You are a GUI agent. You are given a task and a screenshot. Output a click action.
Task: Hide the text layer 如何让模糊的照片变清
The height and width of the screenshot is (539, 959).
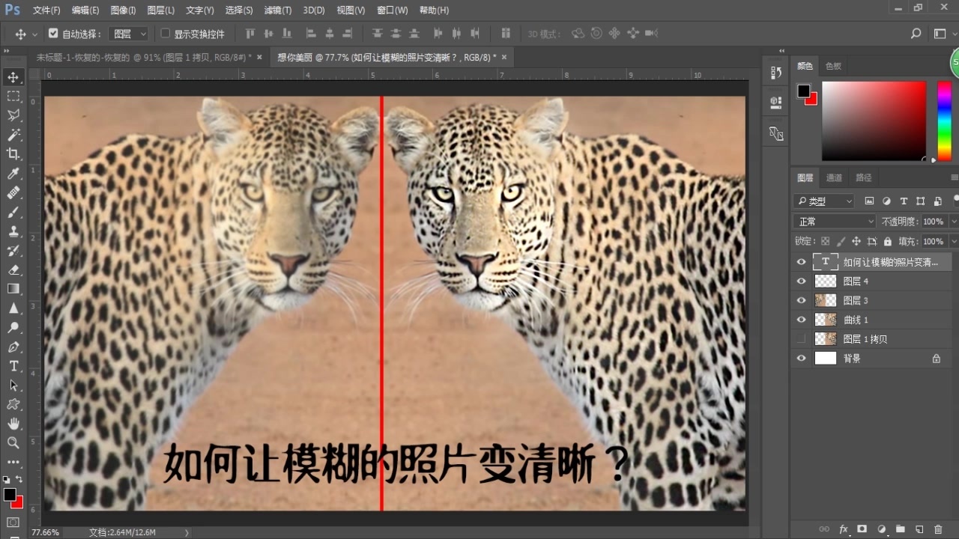click(802, 262)
